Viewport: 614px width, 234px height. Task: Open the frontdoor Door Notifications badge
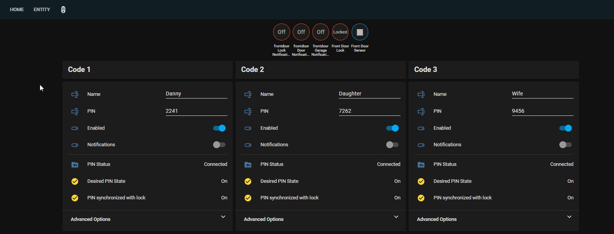click(301, 32)
